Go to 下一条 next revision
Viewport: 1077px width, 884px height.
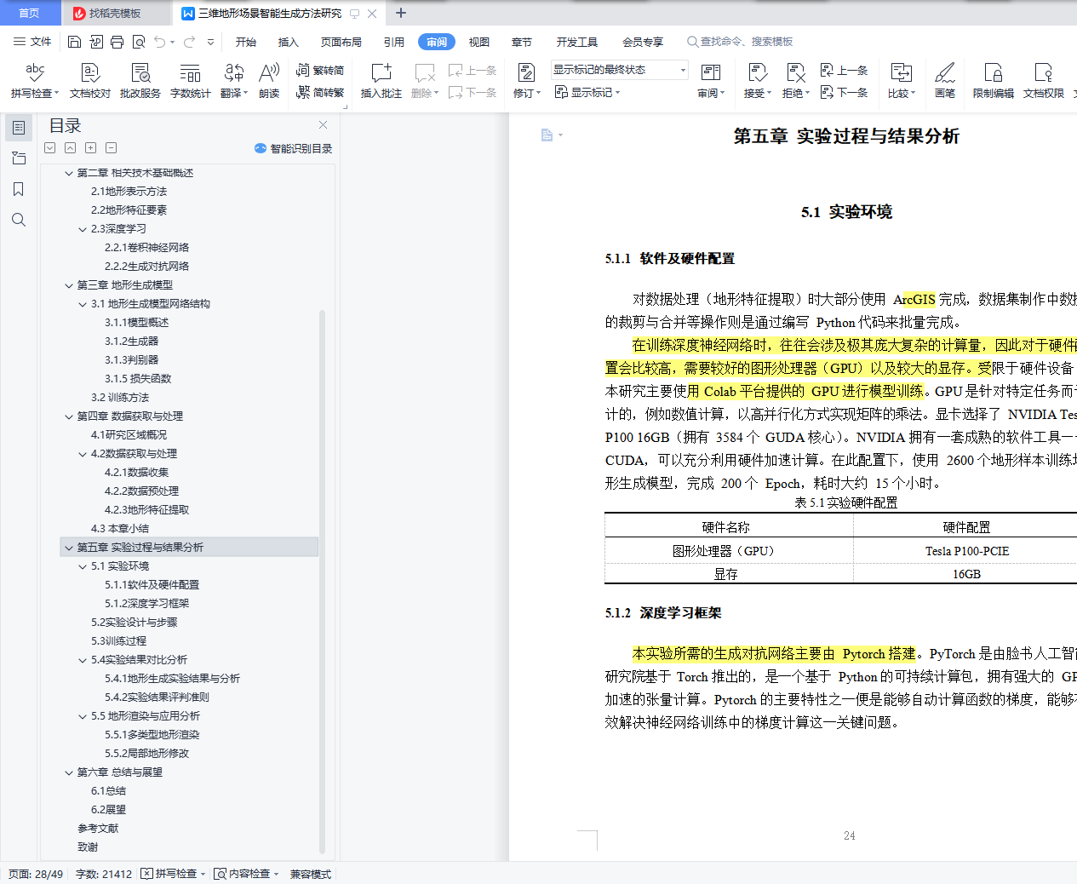pyautogui.click(x=844, y=92)
